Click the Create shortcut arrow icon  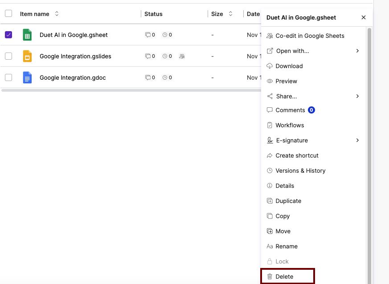(x=270, y=155)
